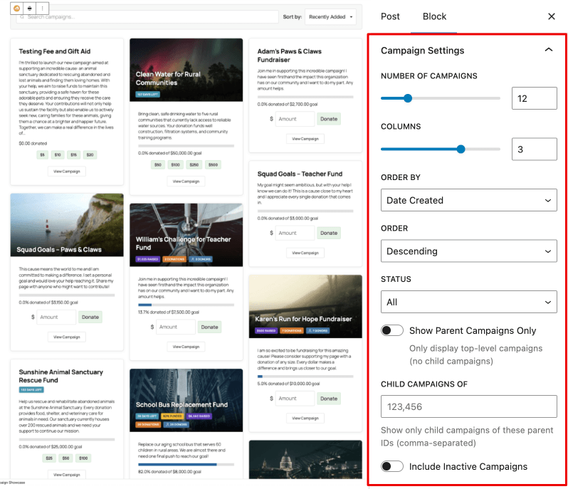Open the Status dropdown showing All

pyautogui.click(x=468, y=302)
